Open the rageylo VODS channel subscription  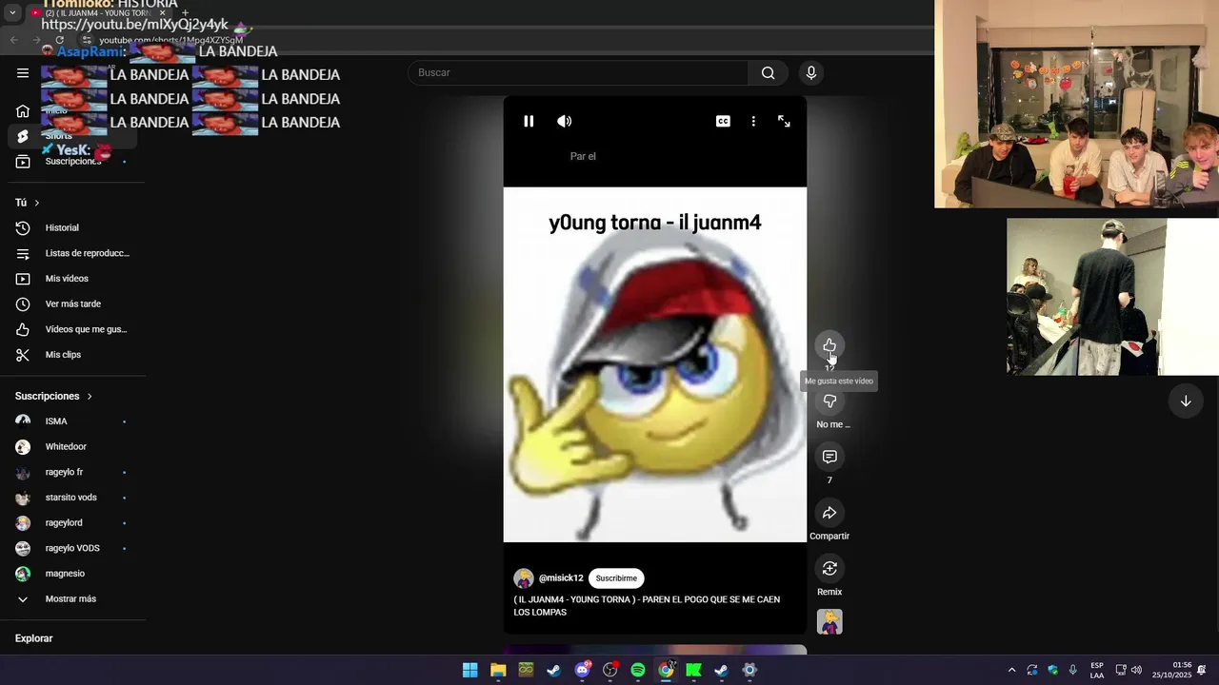pyautogui.click(x=72, y=548)
